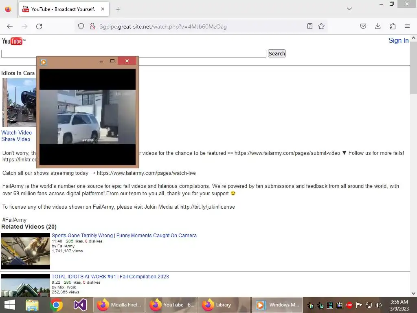
Task: Click Sign In link
Action: point(398,40)
